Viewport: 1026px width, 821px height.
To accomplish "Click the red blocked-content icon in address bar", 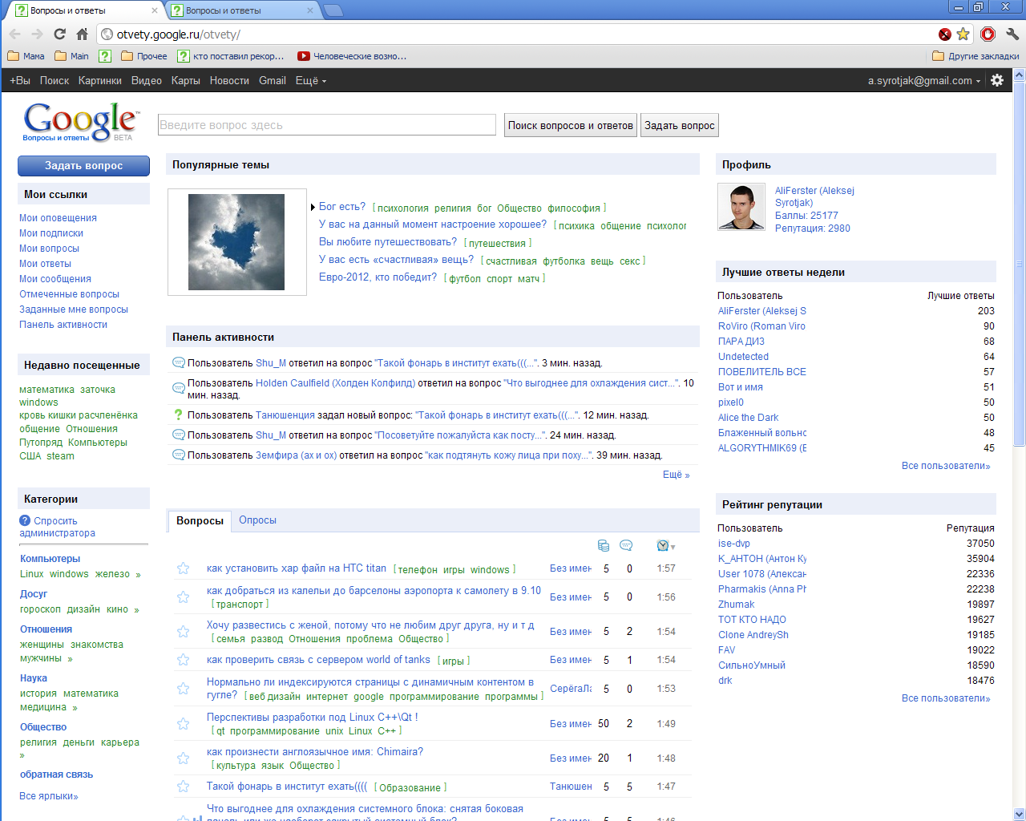I will tap(945, 34).
